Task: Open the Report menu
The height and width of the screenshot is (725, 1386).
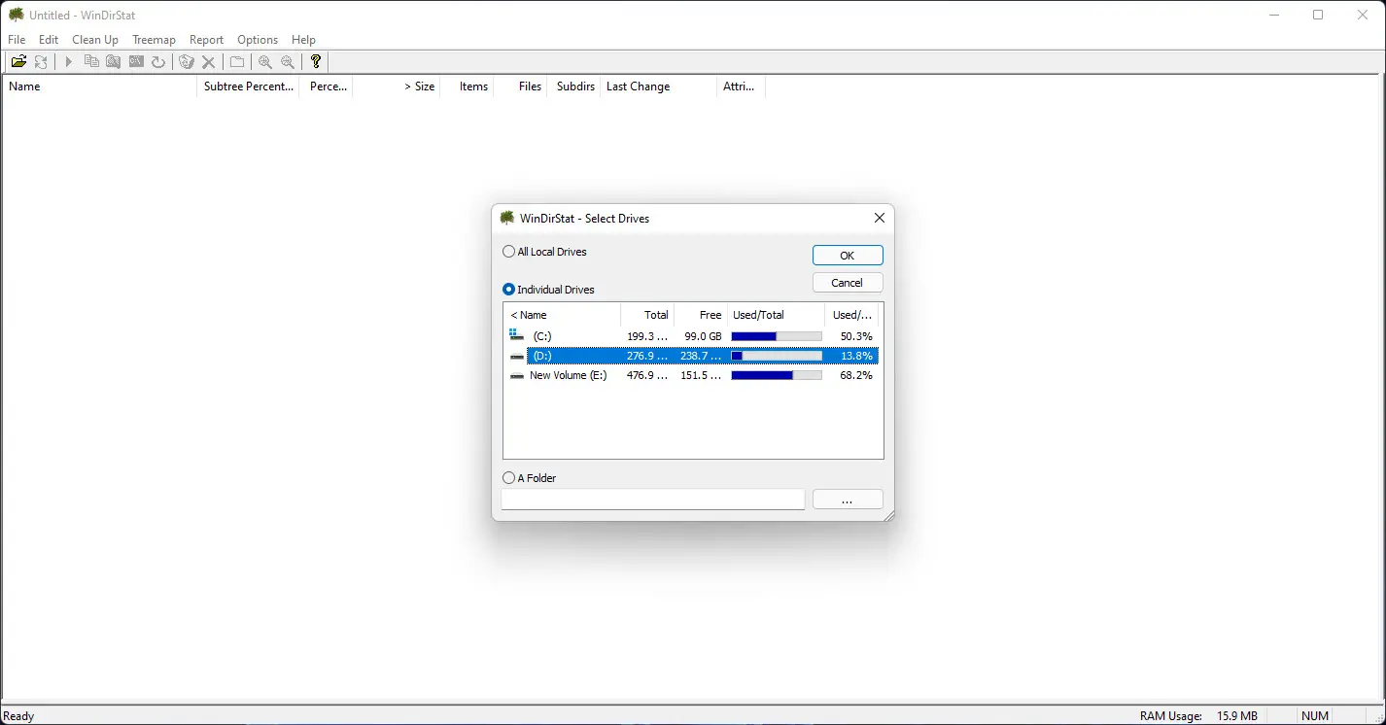Action: [206, 40]
